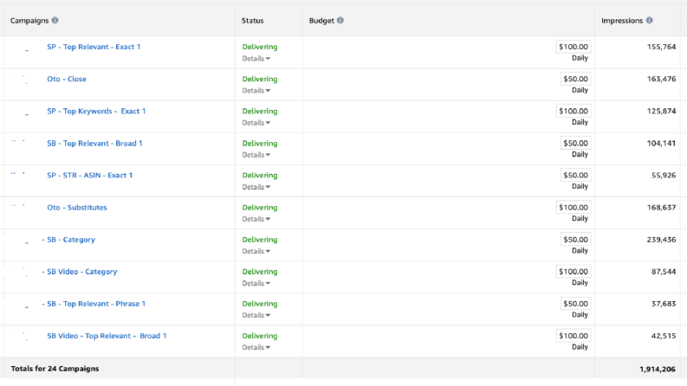
Task: Click the Totals for 24 Campaigns label
Action: [55, 369]
